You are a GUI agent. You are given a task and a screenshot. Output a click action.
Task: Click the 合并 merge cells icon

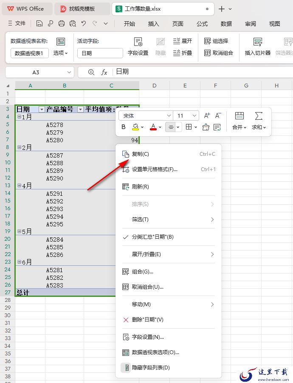click(239, 115)
